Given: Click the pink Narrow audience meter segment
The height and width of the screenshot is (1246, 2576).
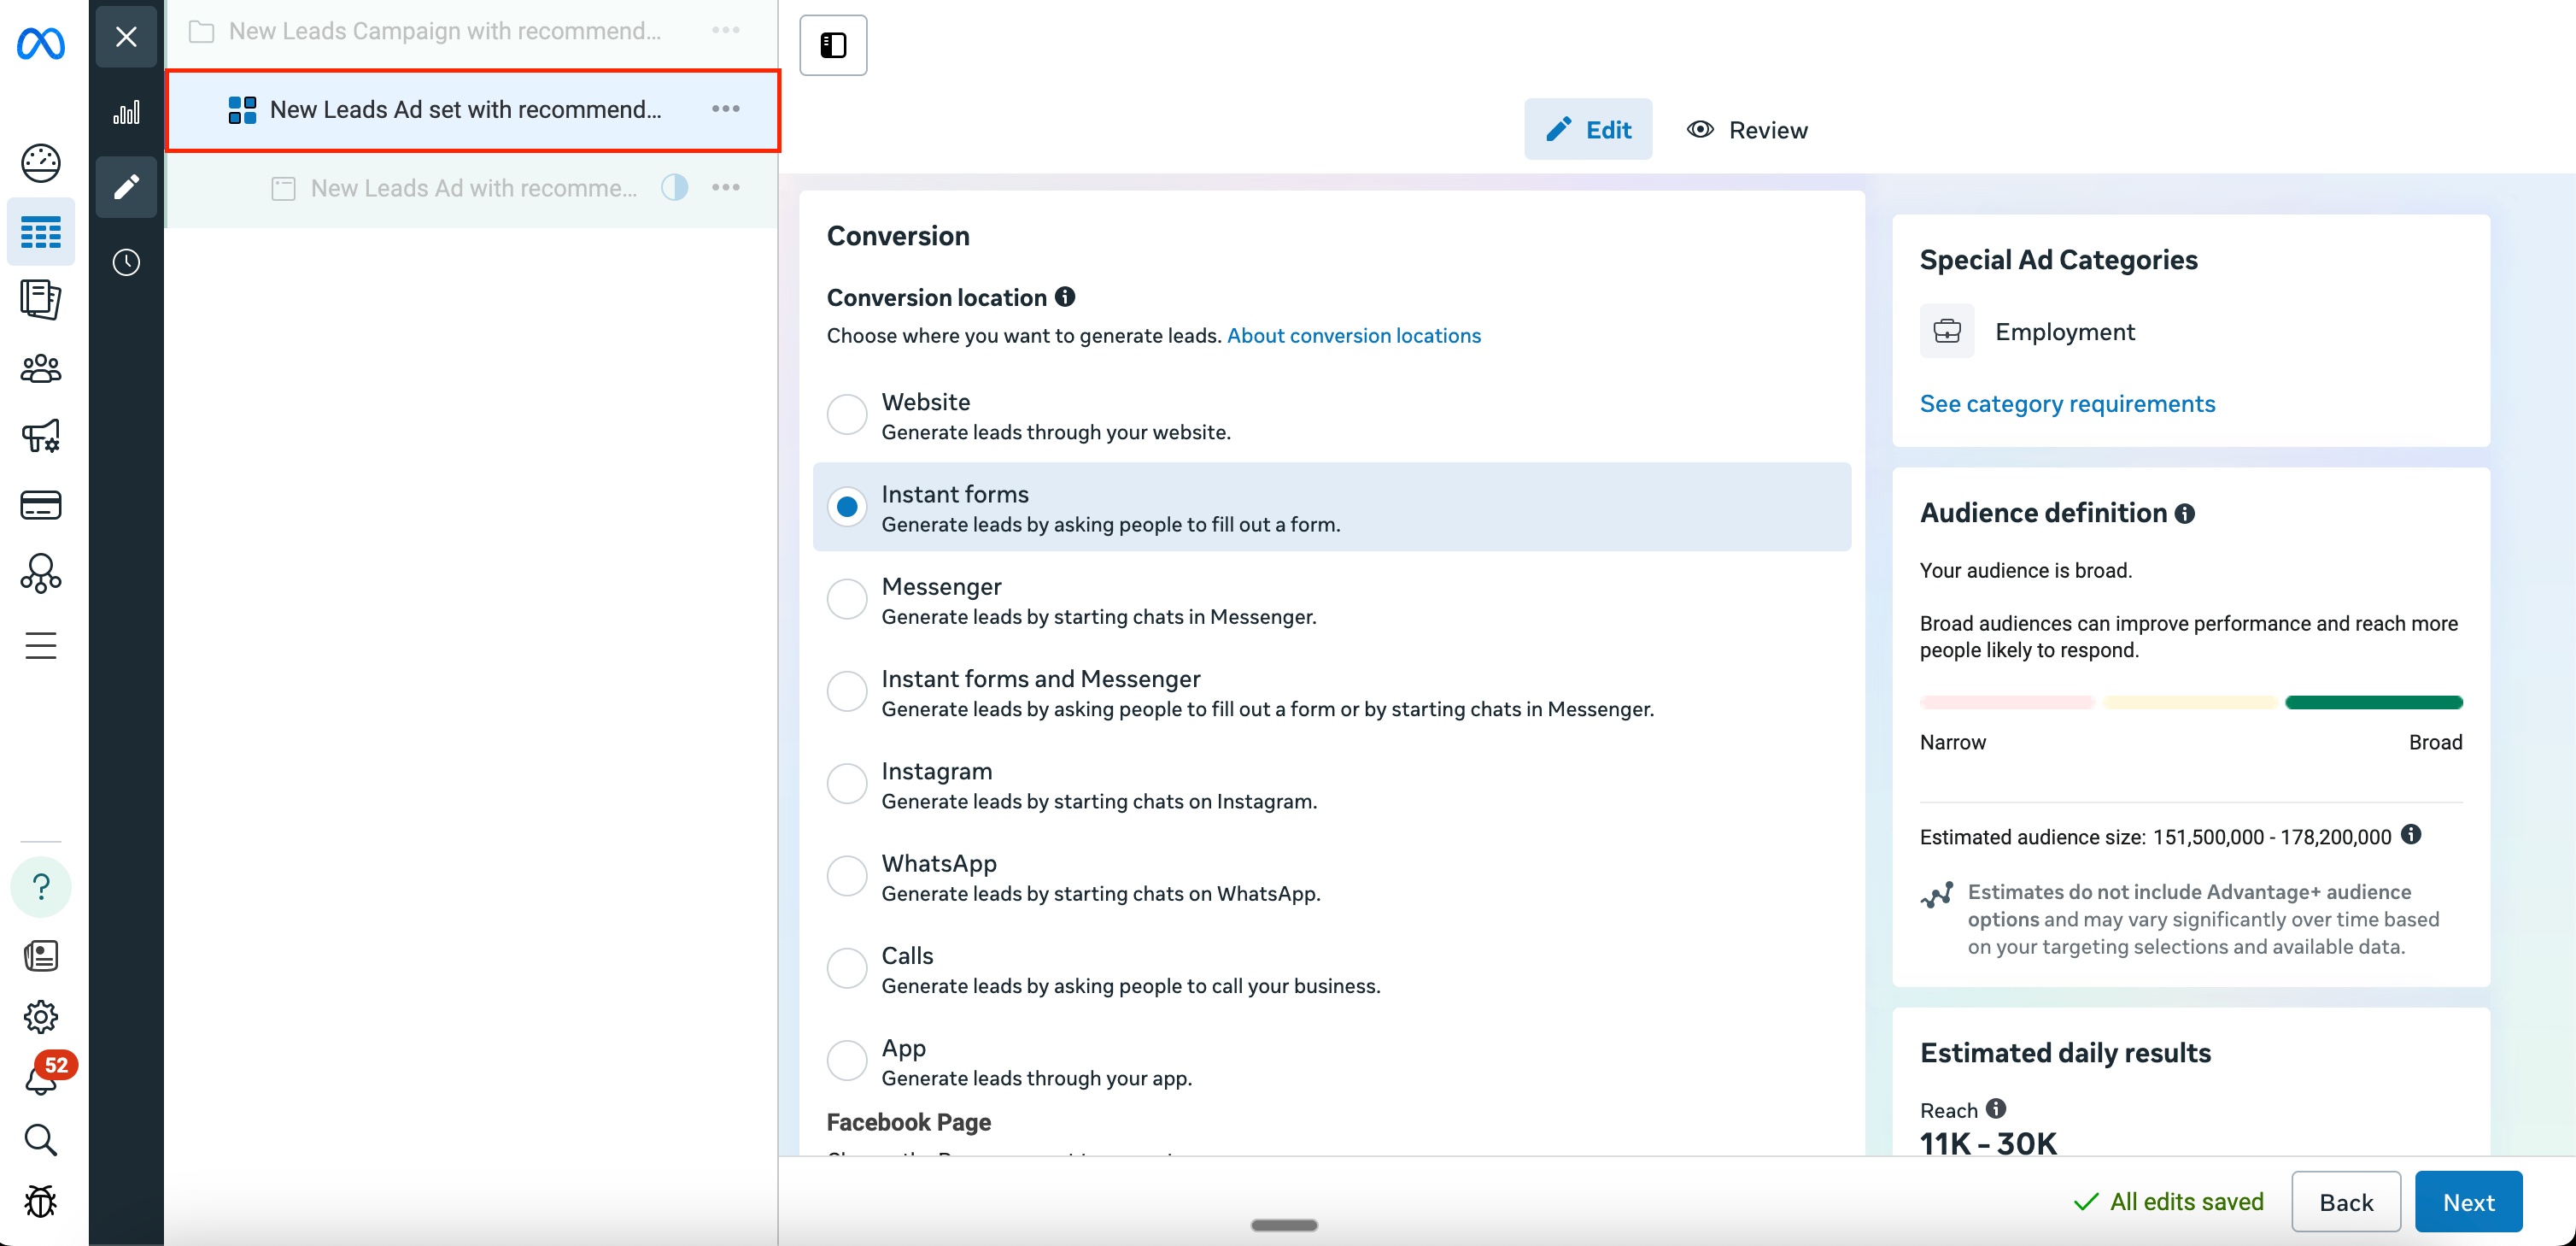Looking at the screenshot, I should tap(2007, 702).
